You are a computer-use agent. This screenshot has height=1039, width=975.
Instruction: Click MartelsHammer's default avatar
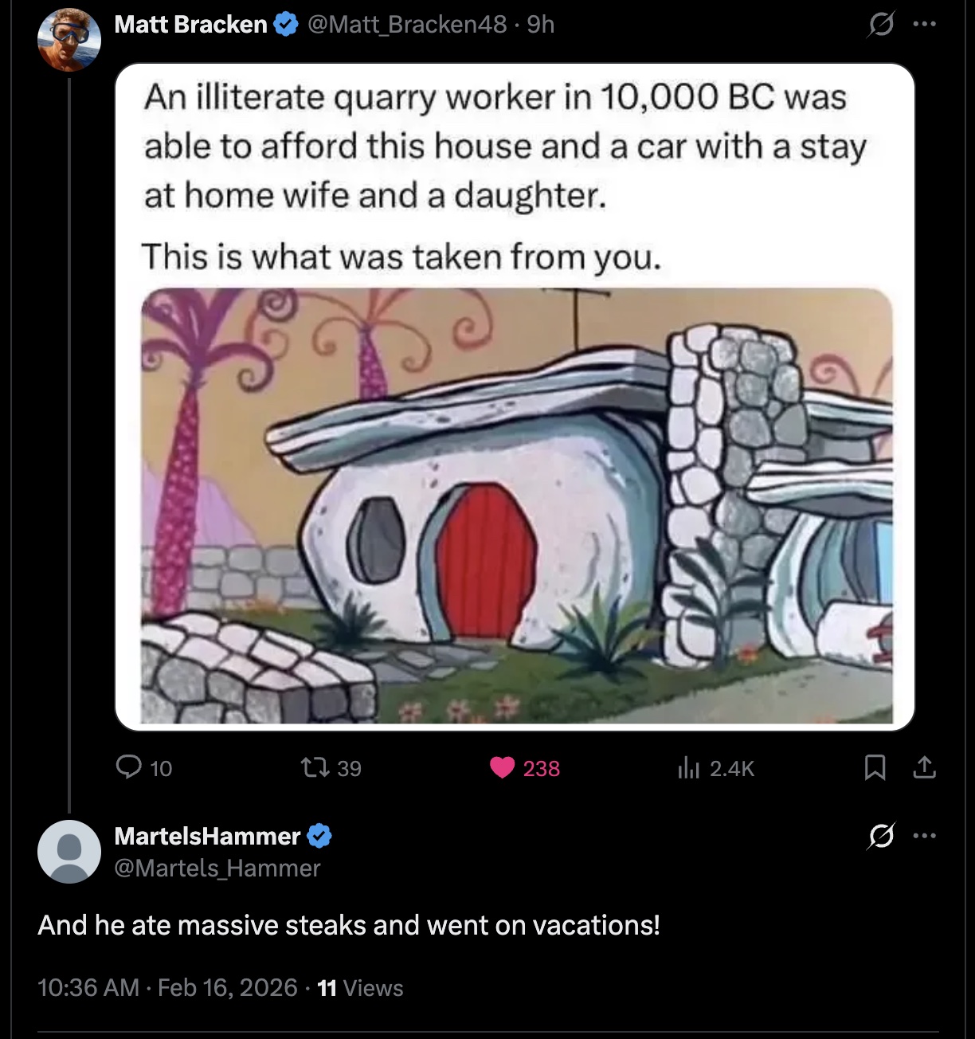click(x=69, y=851)
